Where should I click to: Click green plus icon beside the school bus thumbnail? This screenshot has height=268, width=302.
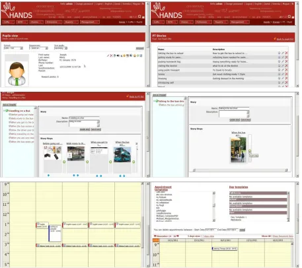[x=250, y=151]
